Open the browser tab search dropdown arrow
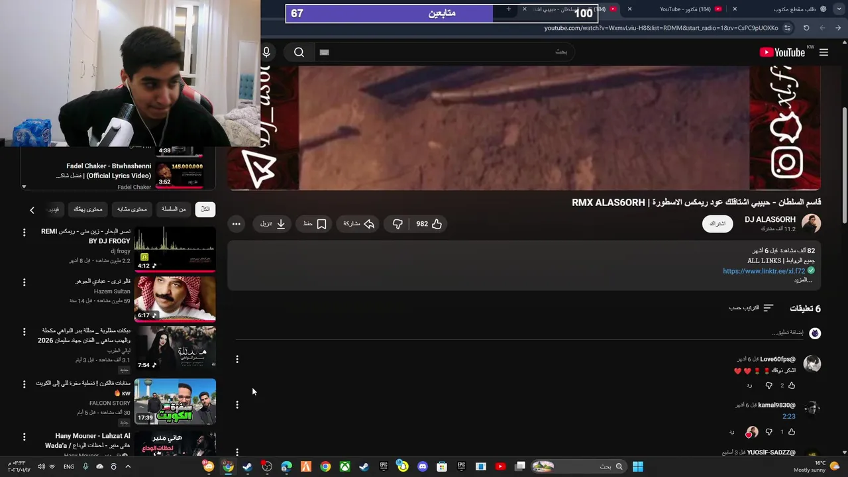This screenshot has height=477, width=848. (839, 9)
